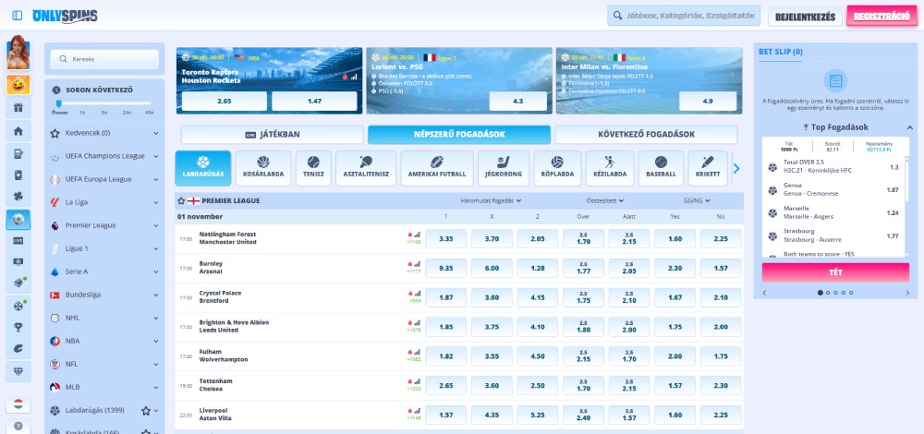
Task: Click the sidebar collapse icon beside logo
Action: point(18,16)
